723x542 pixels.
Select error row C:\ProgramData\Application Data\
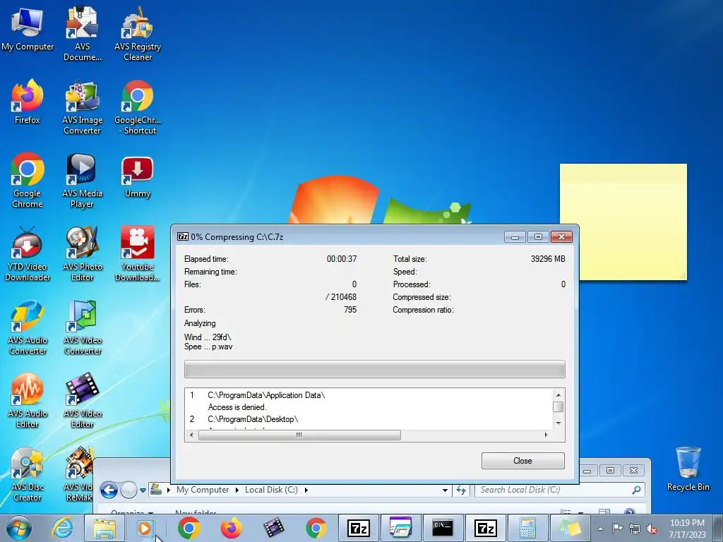pos(266,395)
